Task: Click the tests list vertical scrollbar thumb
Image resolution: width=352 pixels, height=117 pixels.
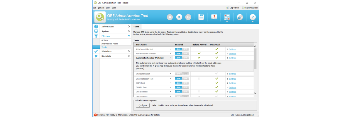Action: [x=255, y=58]
